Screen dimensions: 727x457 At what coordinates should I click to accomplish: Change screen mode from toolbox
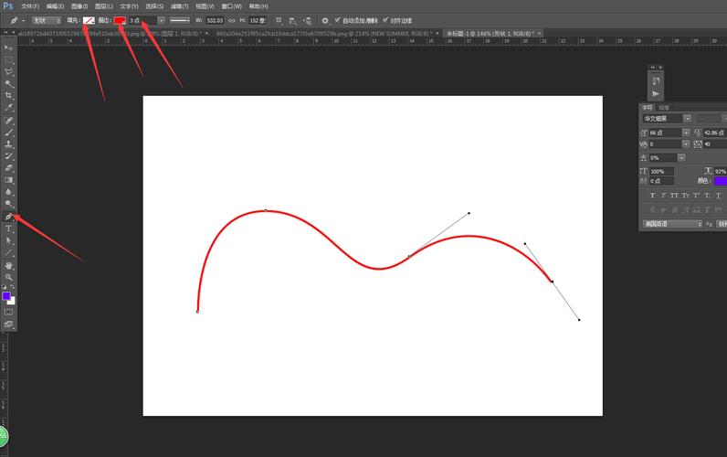point(8,324)
